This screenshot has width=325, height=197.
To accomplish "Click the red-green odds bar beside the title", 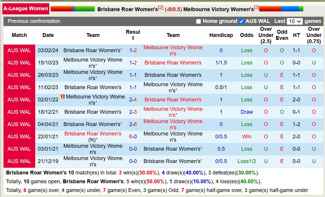I will click(72, 9).
